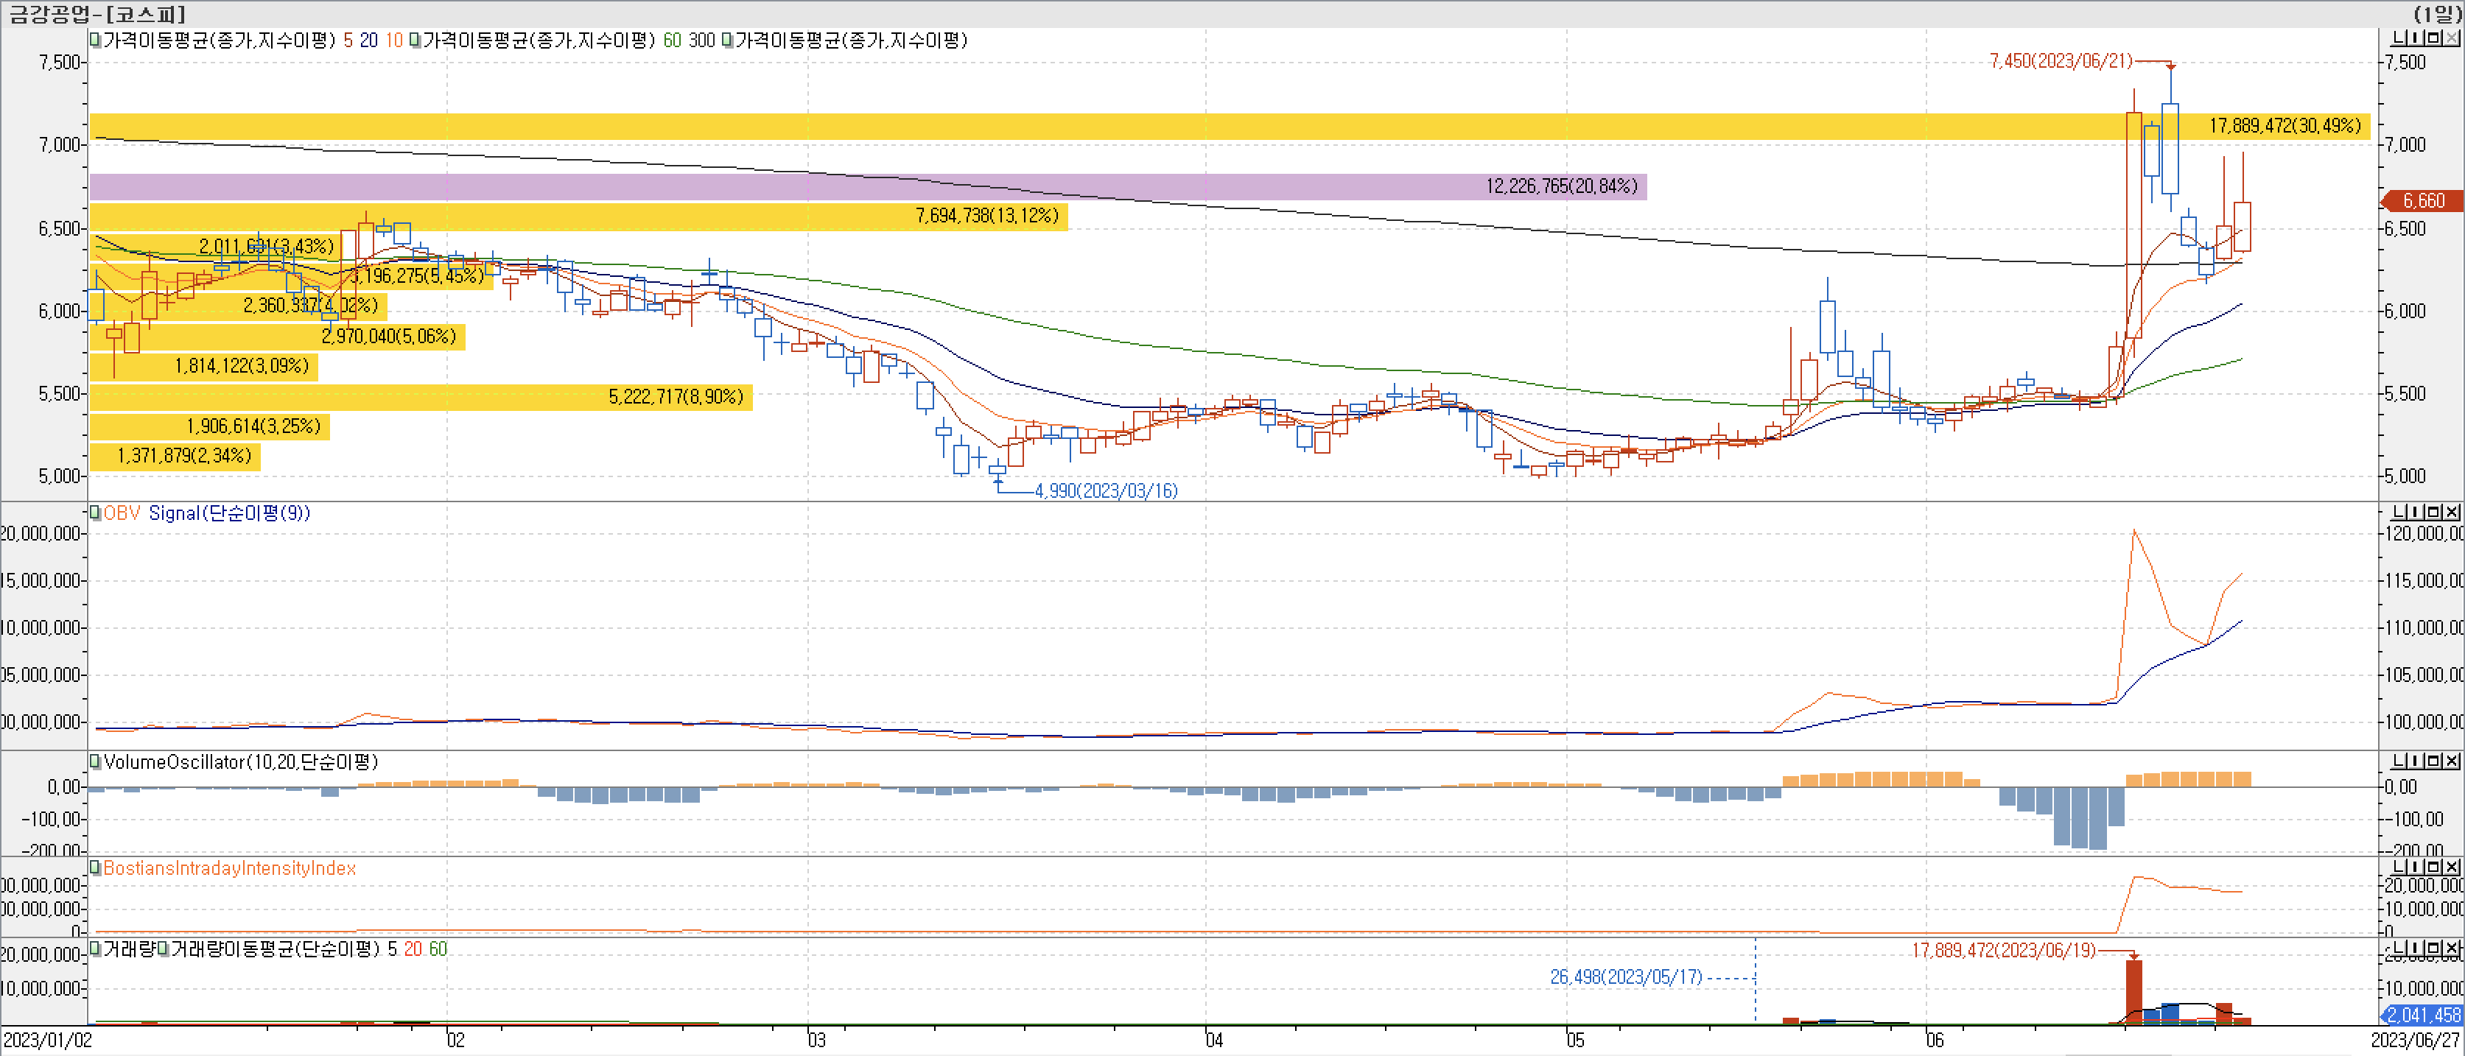
Task: Click the L button in VolumeOscillator pane
Action: tap(2399, 761)
